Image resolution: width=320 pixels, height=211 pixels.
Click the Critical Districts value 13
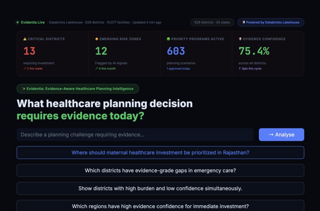[29, 51]
